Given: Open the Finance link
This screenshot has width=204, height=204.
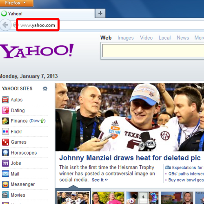Looking at the screenshot, I should (x=19, y=121).
